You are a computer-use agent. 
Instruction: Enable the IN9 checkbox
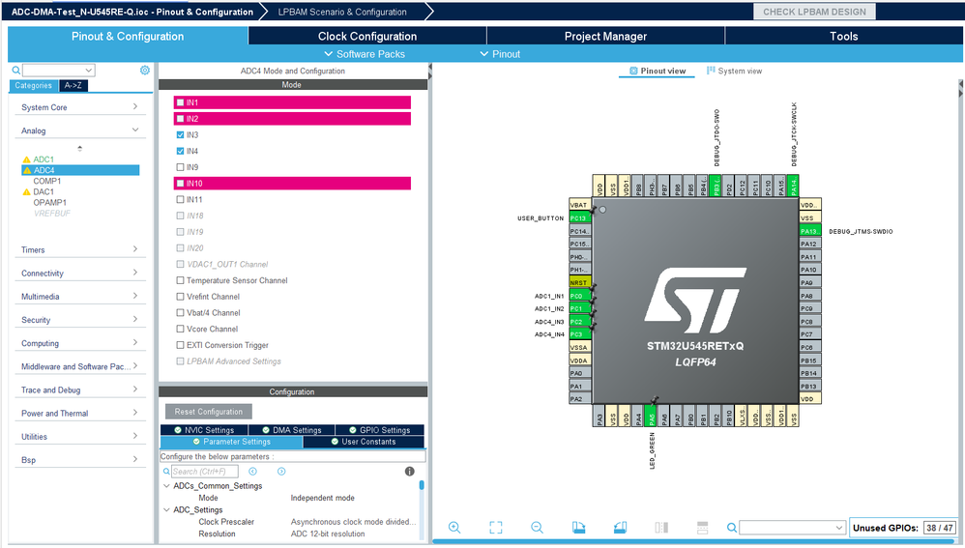(180, 166)
